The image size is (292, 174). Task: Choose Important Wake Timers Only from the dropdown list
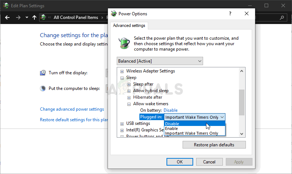pos(195,133)
